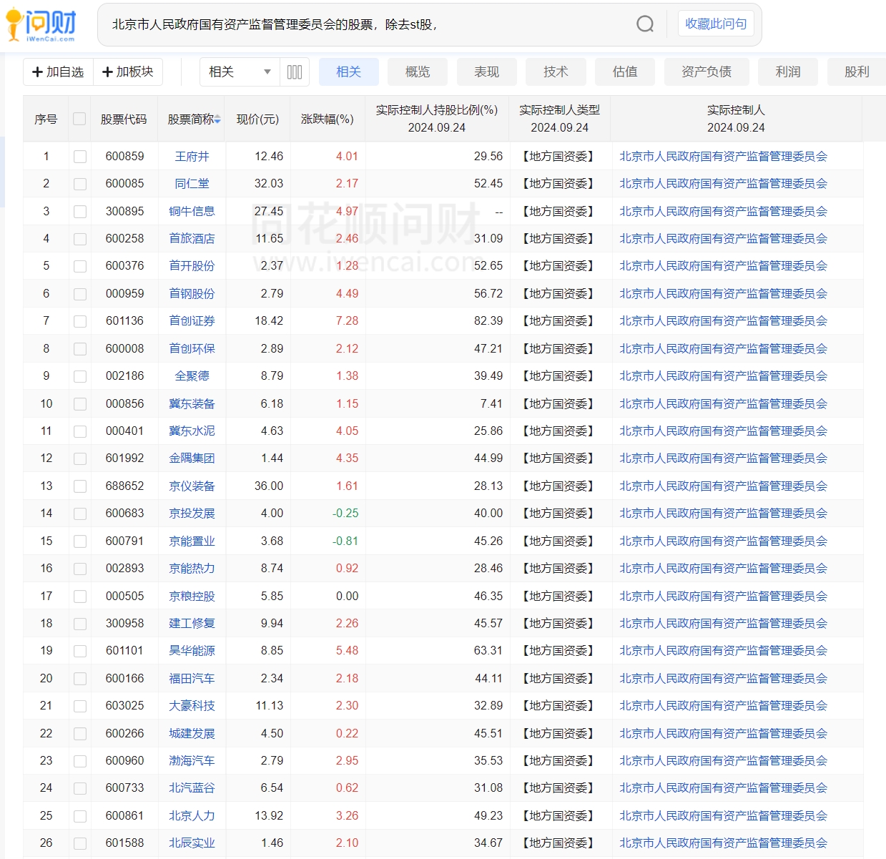This screenshot has height=859, width=886.
Task: Open stock link 京粮控股
Action: pyautogui.click(x=192, y=596)
